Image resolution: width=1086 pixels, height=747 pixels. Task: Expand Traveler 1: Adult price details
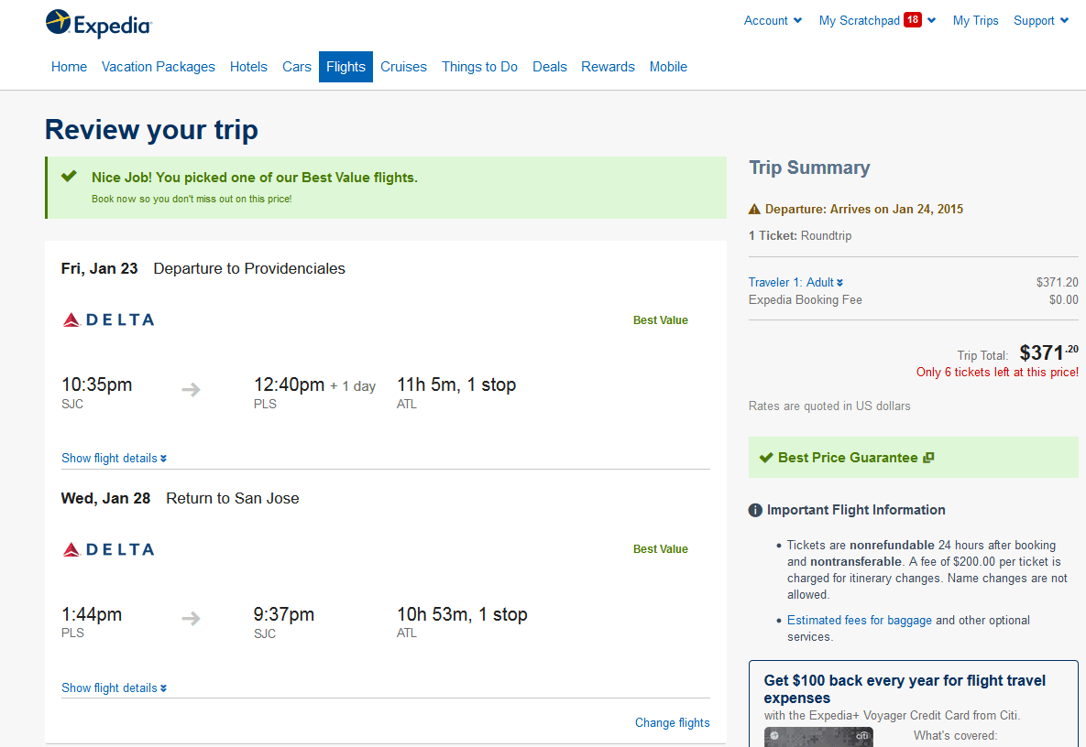point(795,282)
